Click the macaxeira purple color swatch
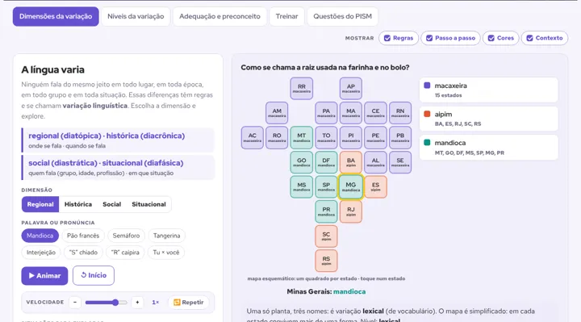 click(427, 86)
